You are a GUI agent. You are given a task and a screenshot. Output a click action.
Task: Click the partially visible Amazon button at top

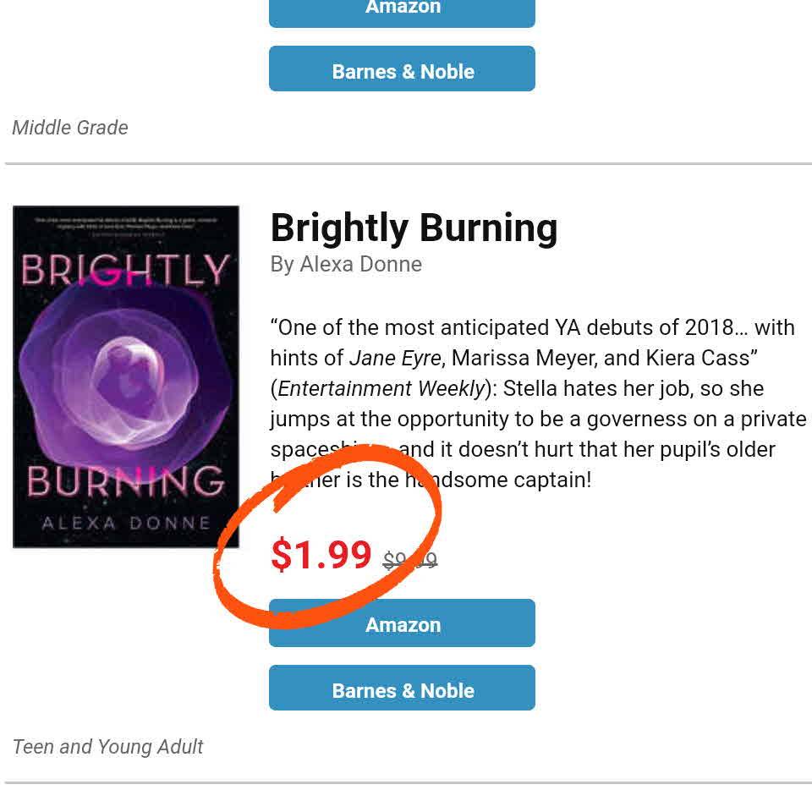coord(403,10)
